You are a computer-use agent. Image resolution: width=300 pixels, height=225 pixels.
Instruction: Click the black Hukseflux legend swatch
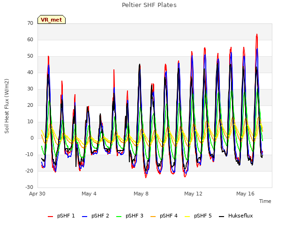point(222,217)
